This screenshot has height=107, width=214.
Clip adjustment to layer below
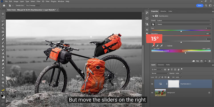point(193,61)
